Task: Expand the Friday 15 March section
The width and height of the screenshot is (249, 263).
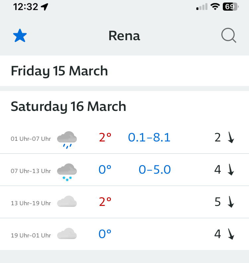Action: click(x=59, y=71)
